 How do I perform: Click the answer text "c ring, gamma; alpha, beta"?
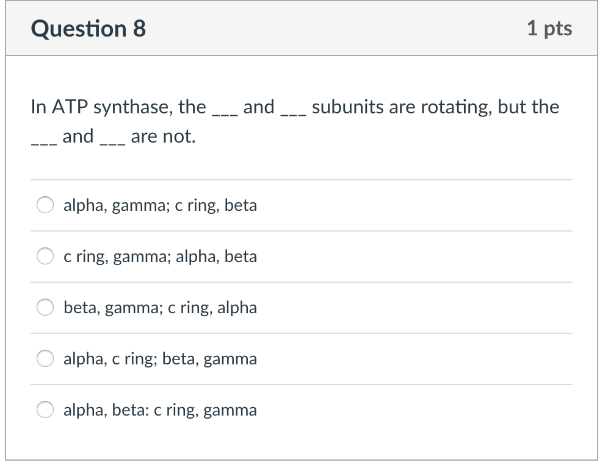[x=160, y=257]
